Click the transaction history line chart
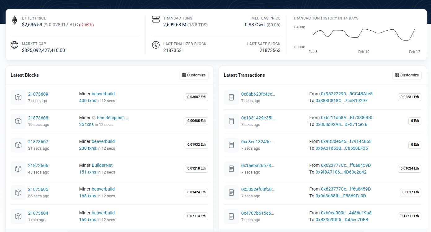 [x=364, y=35]
